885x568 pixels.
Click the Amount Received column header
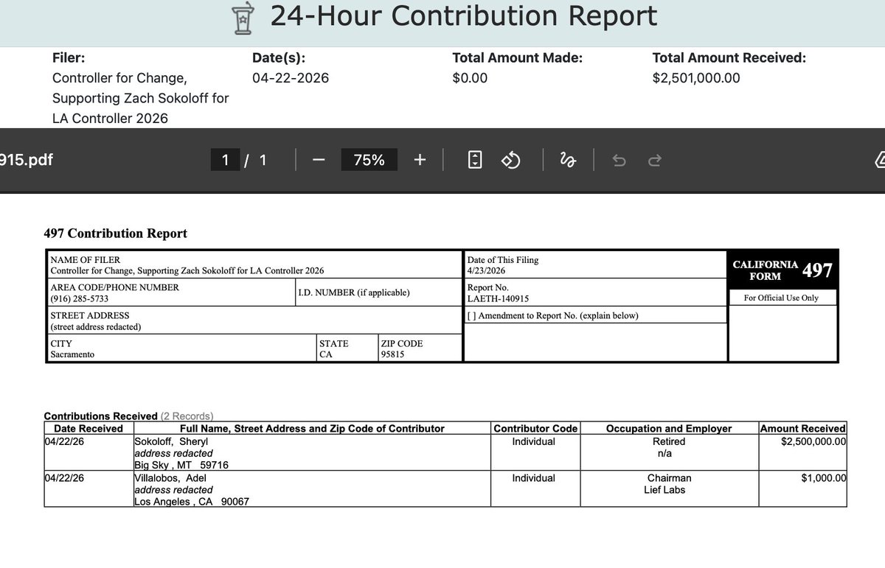pos(802,428)
